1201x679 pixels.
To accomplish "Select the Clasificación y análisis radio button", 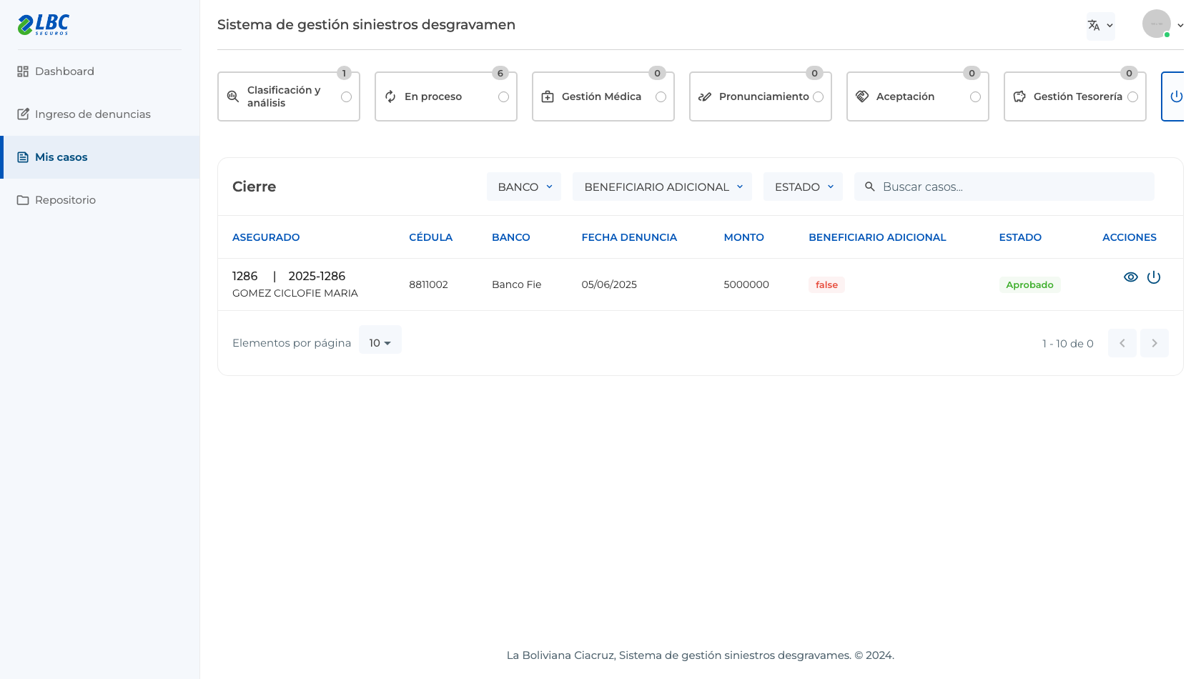I will [346, 96].
